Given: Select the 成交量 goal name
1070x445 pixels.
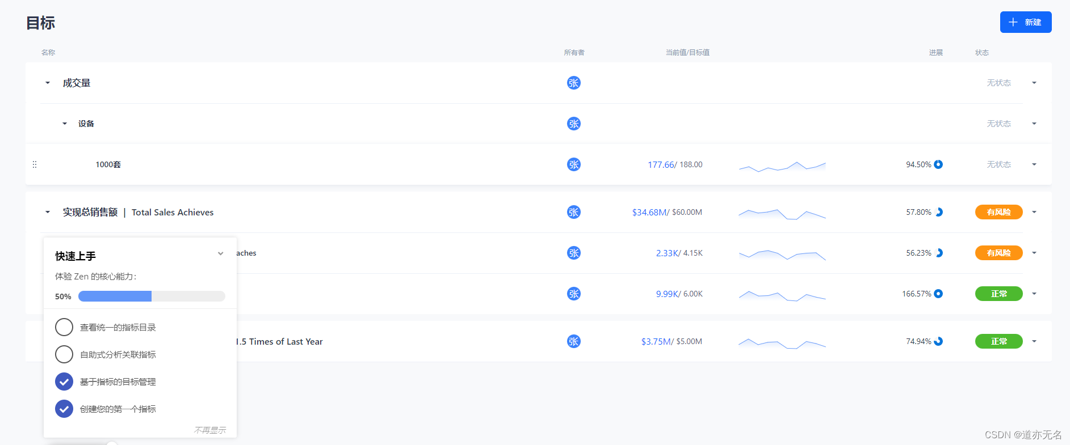Looking at the screenshot, I should [x=77, y=83].
